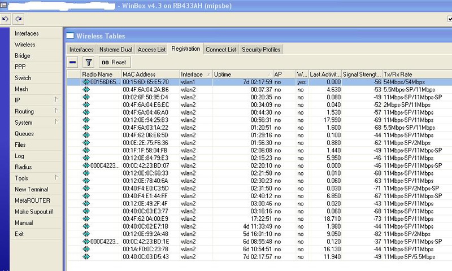This screenshot has height=271, width=452.
Task: Click the client icon for 00:12:0E:99:2A:48
Action: pyautogui.click(x=86, y=234)
